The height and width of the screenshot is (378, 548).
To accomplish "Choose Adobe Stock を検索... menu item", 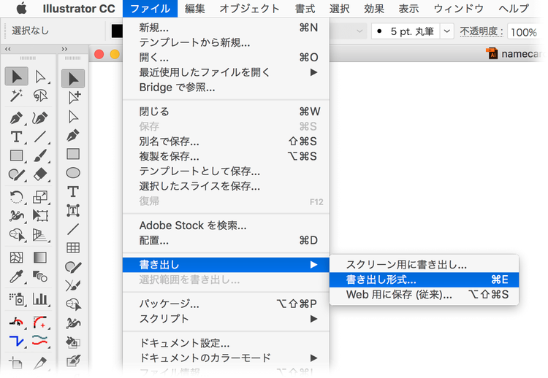I will click(226, 225).
